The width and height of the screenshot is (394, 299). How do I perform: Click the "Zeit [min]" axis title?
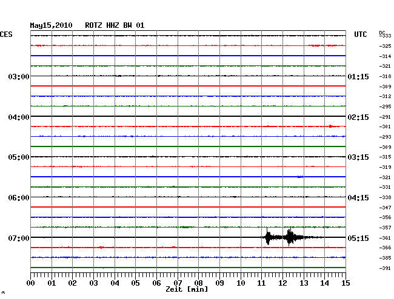pyautogui.click(x=187, y=289)
